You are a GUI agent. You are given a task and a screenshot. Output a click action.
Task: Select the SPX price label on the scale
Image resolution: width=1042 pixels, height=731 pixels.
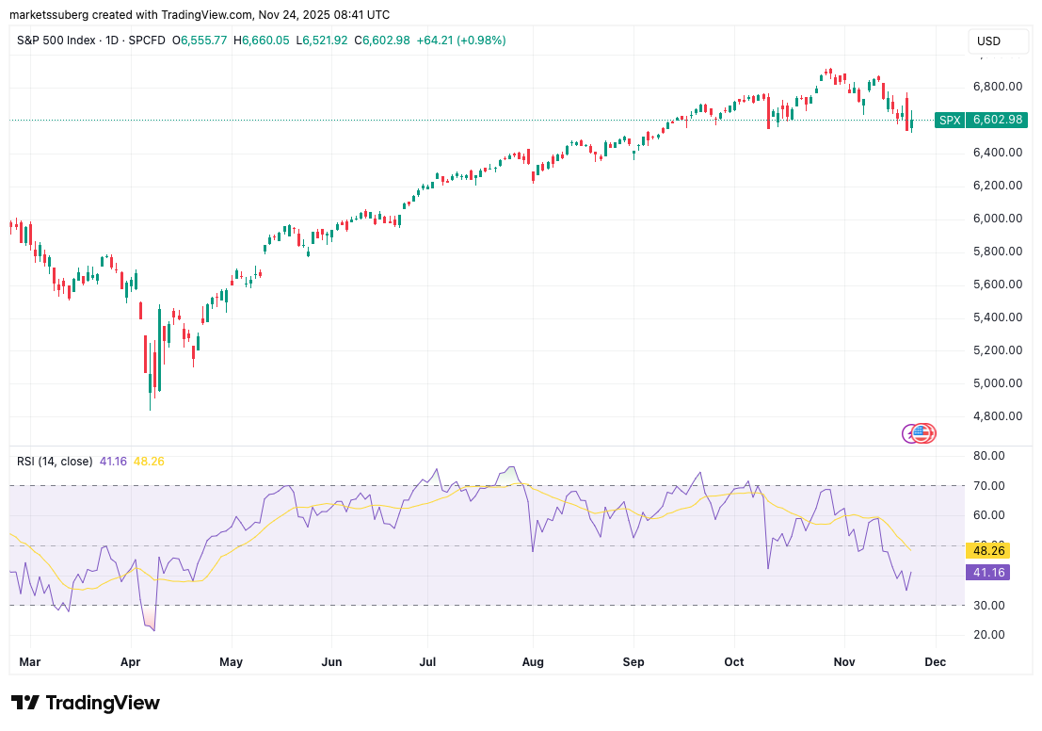pyautogui.click(x=950, y=120)
